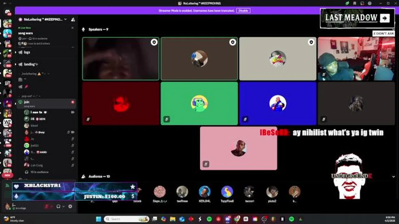Select the dark grey speaker tile
Viewport: 399px width, 224px height.
(x=356, y=104)
